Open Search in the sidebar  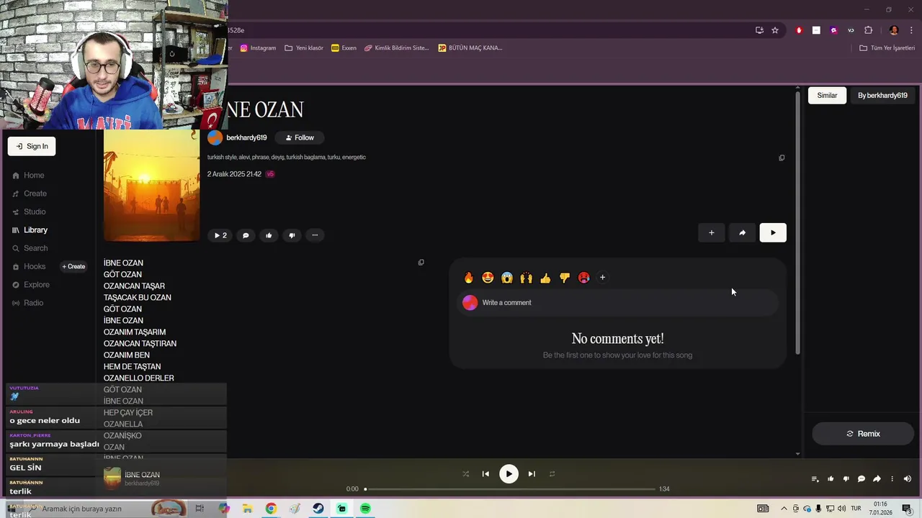click(30, 248)
